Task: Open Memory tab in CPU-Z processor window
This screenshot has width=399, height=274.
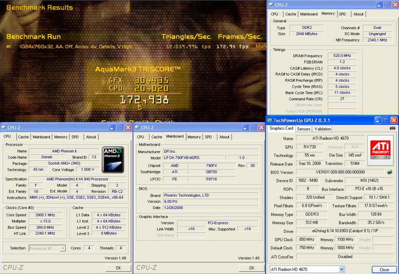Action: pos(60,137)
